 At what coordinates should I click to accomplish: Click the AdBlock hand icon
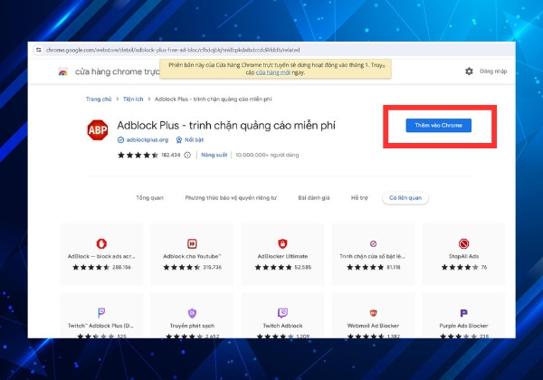(101, 243)
